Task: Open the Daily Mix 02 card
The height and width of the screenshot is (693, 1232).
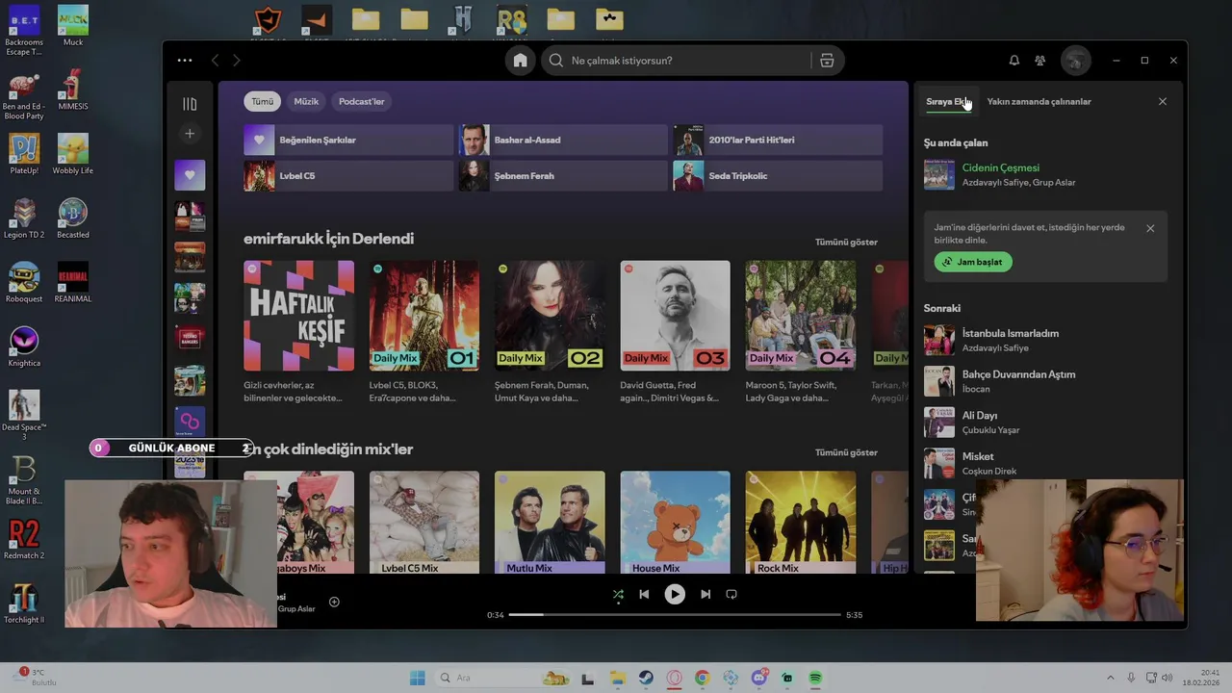Action: point(550,330)
